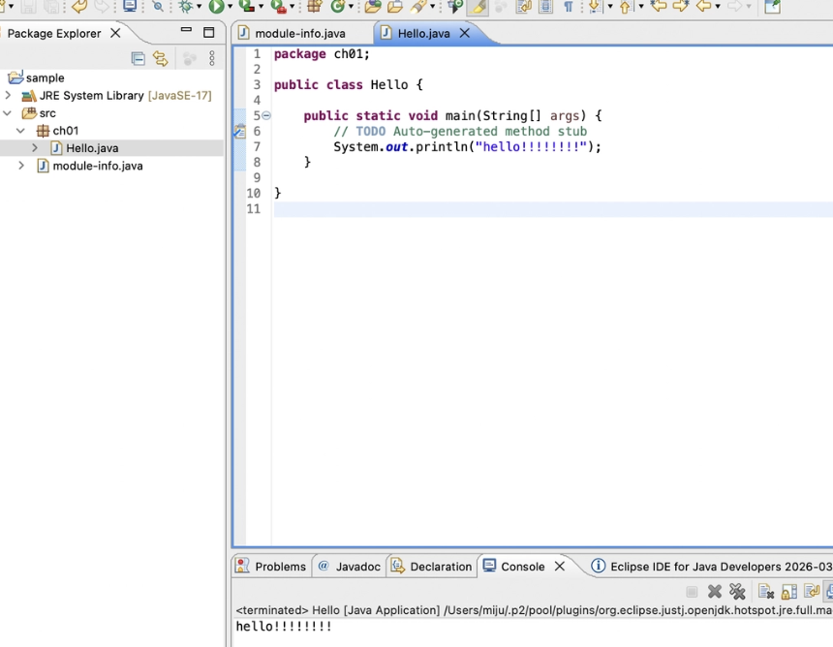Open the Next Annotation dropdown arrow
833x647 pixels.
(610, 7)
